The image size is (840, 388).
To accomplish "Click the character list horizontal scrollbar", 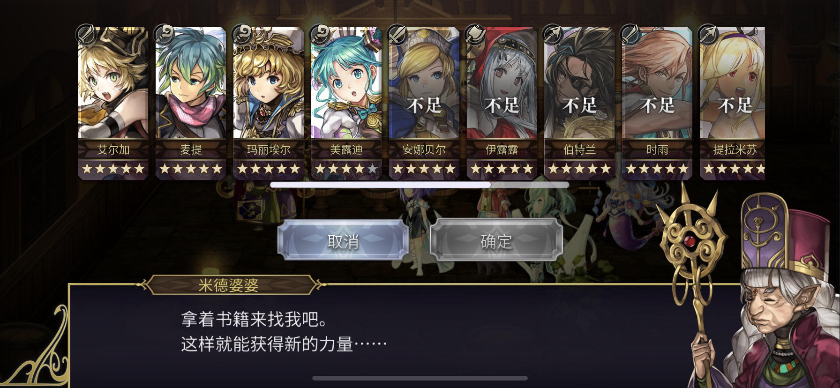I will 420,185.
